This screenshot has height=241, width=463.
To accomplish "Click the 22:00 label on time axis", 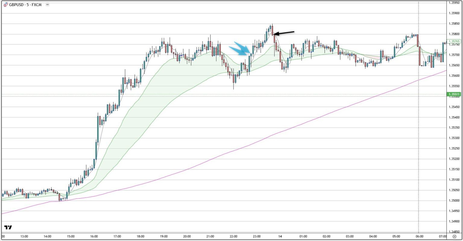I will [233, 236].
